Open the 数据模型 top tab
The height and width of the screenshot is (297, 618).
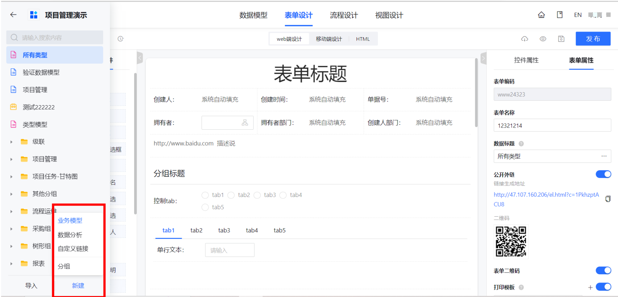253,15
